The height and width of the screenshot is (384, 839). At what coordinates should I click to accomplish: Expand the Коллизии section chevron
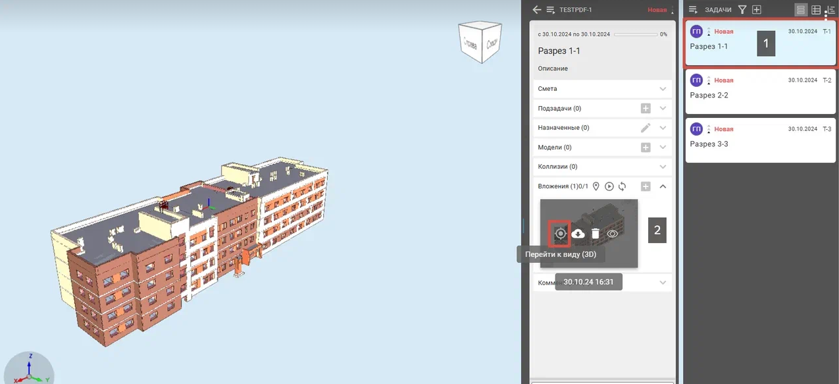click(x=663, y=167)
